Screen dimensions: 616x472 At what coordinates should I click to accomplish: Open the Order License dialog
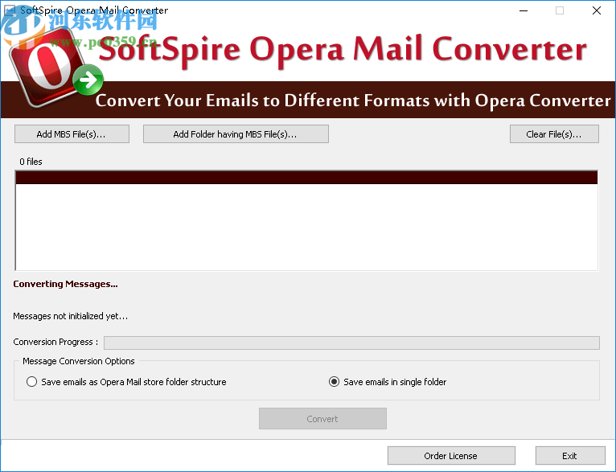451,455
